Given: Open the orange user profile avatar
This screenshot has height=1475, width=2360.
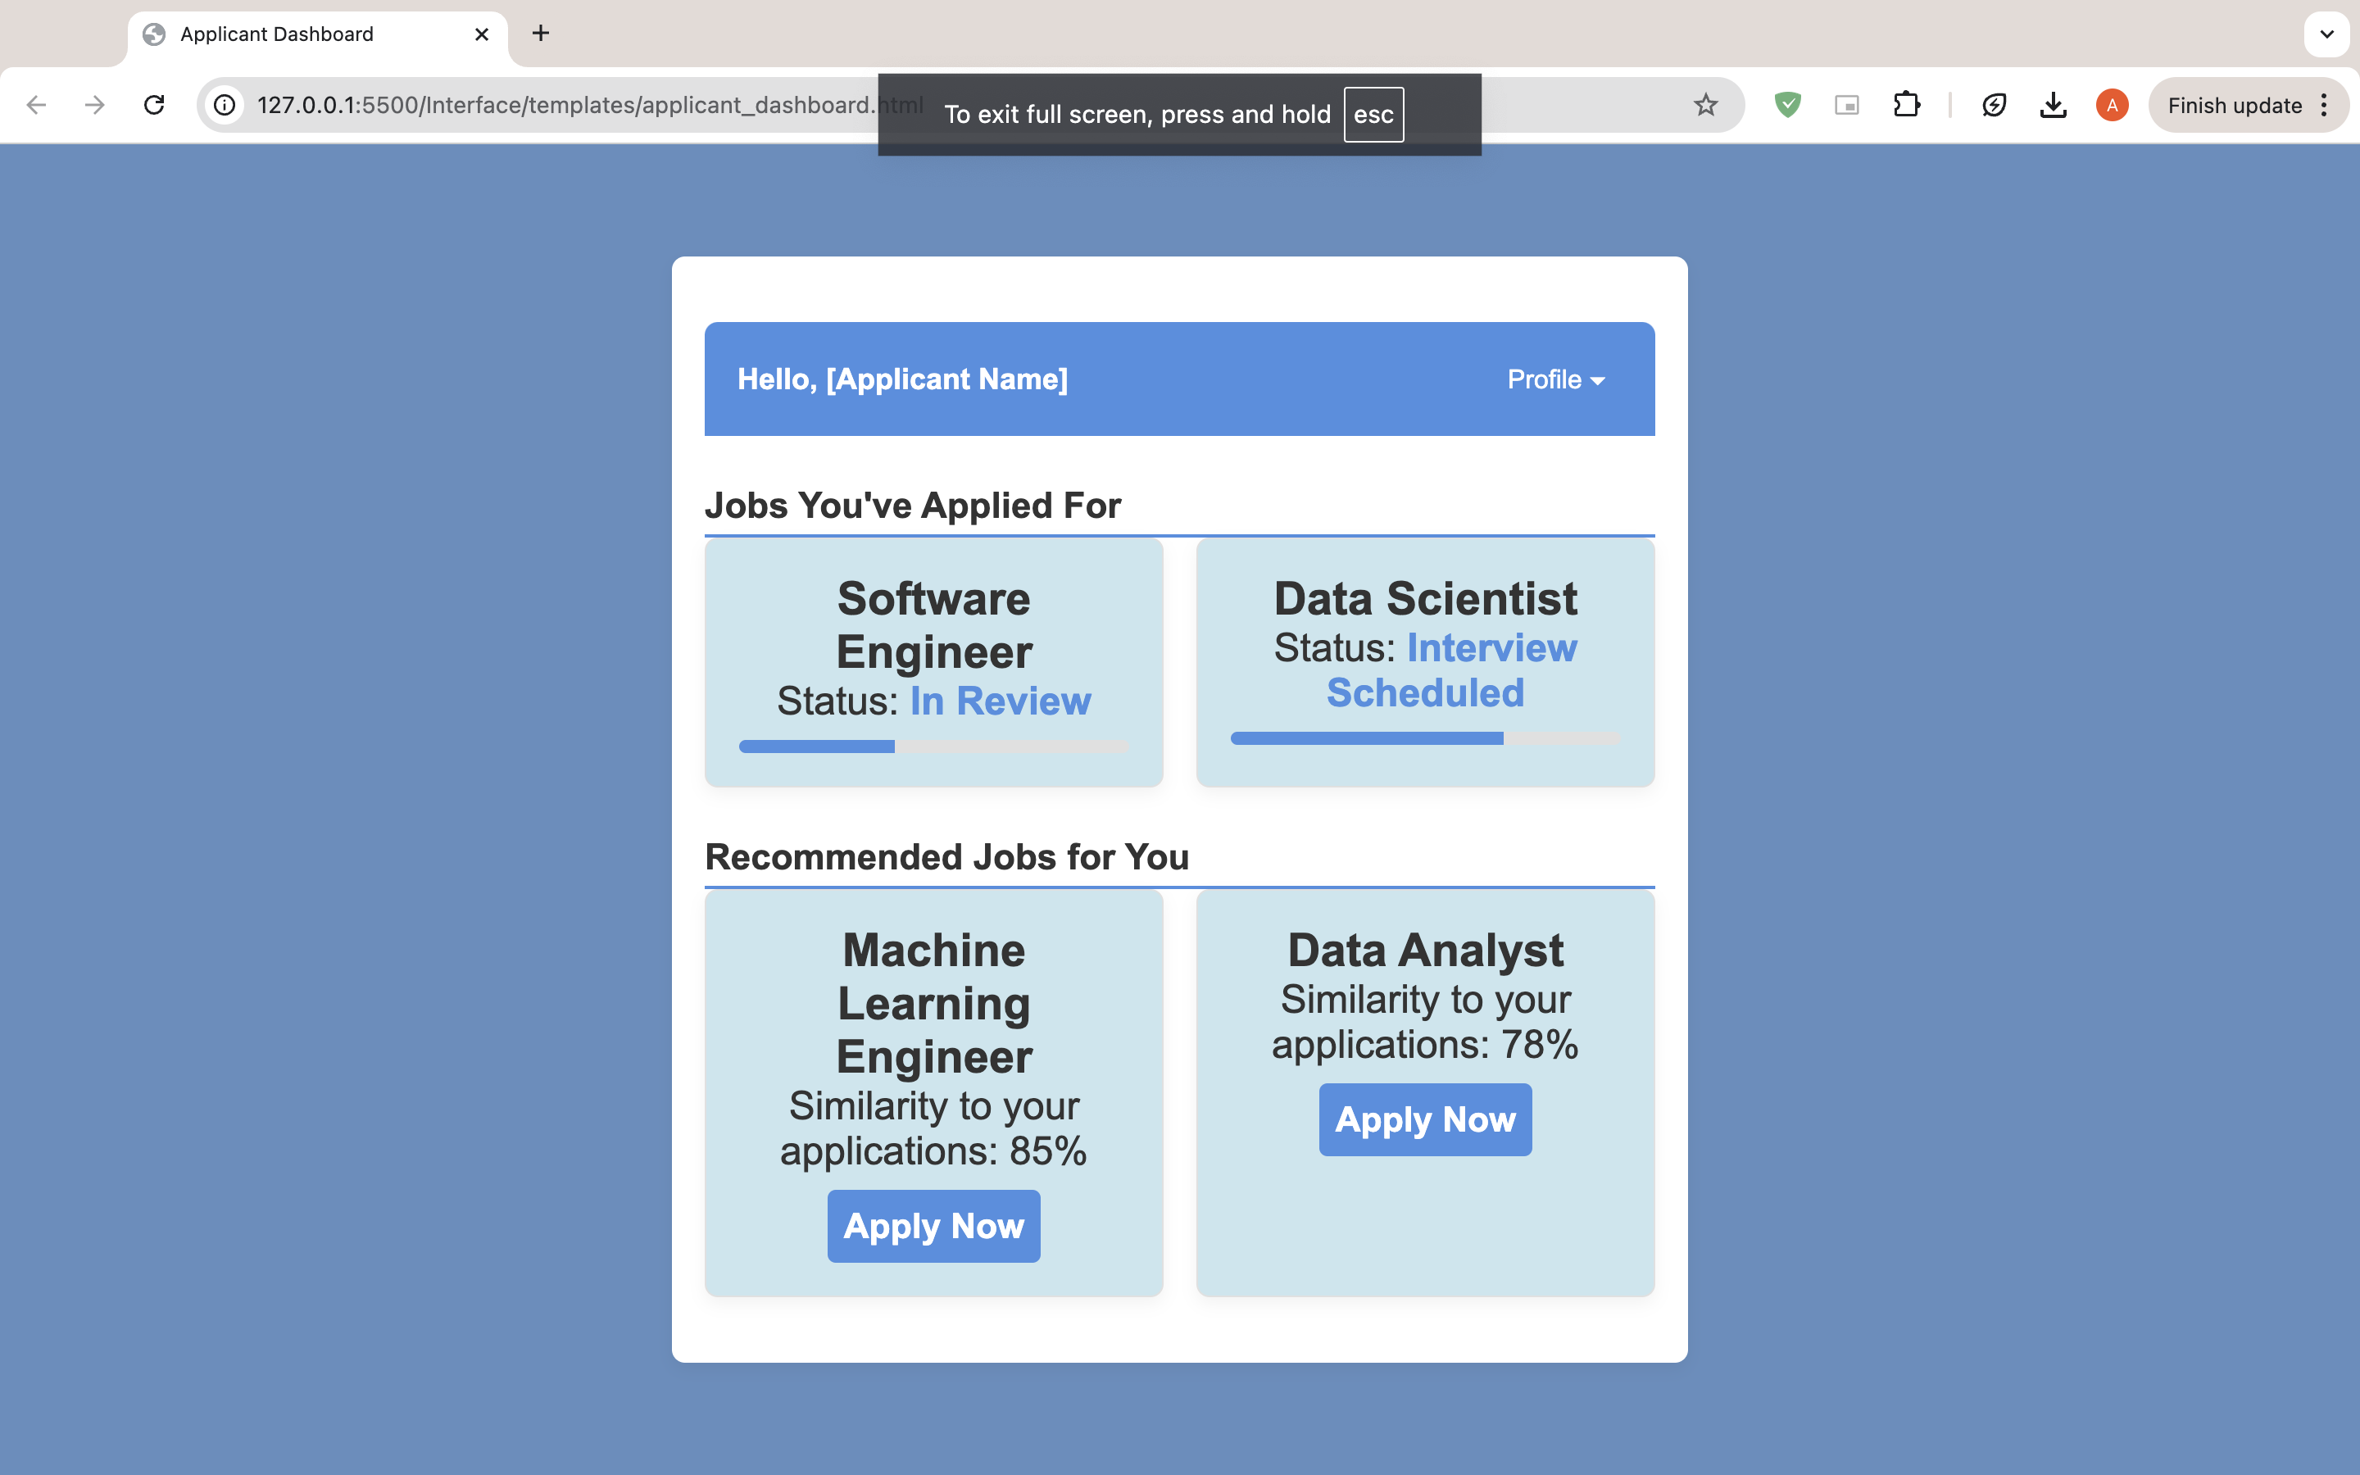Looking at the screenshot, I should (x=2112, y=106).
